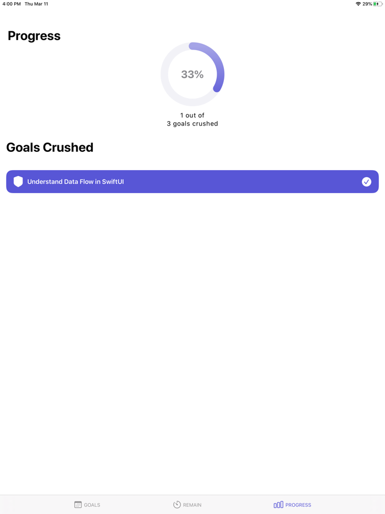Switch to the Goals tab
This screenshot has height=514, width=385.
point(87,505)
